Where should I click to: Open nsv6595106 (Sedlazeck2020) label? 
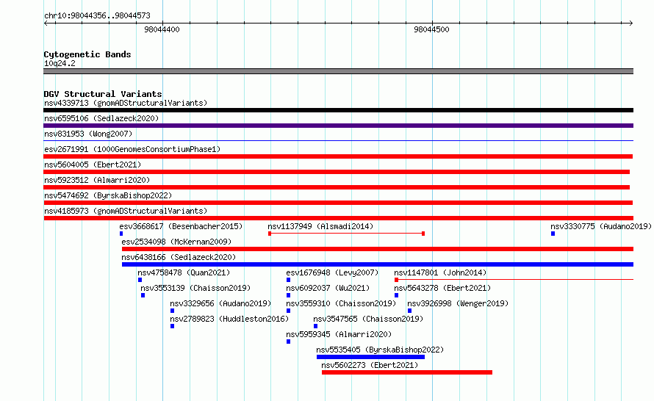click(x=101, y=118)
